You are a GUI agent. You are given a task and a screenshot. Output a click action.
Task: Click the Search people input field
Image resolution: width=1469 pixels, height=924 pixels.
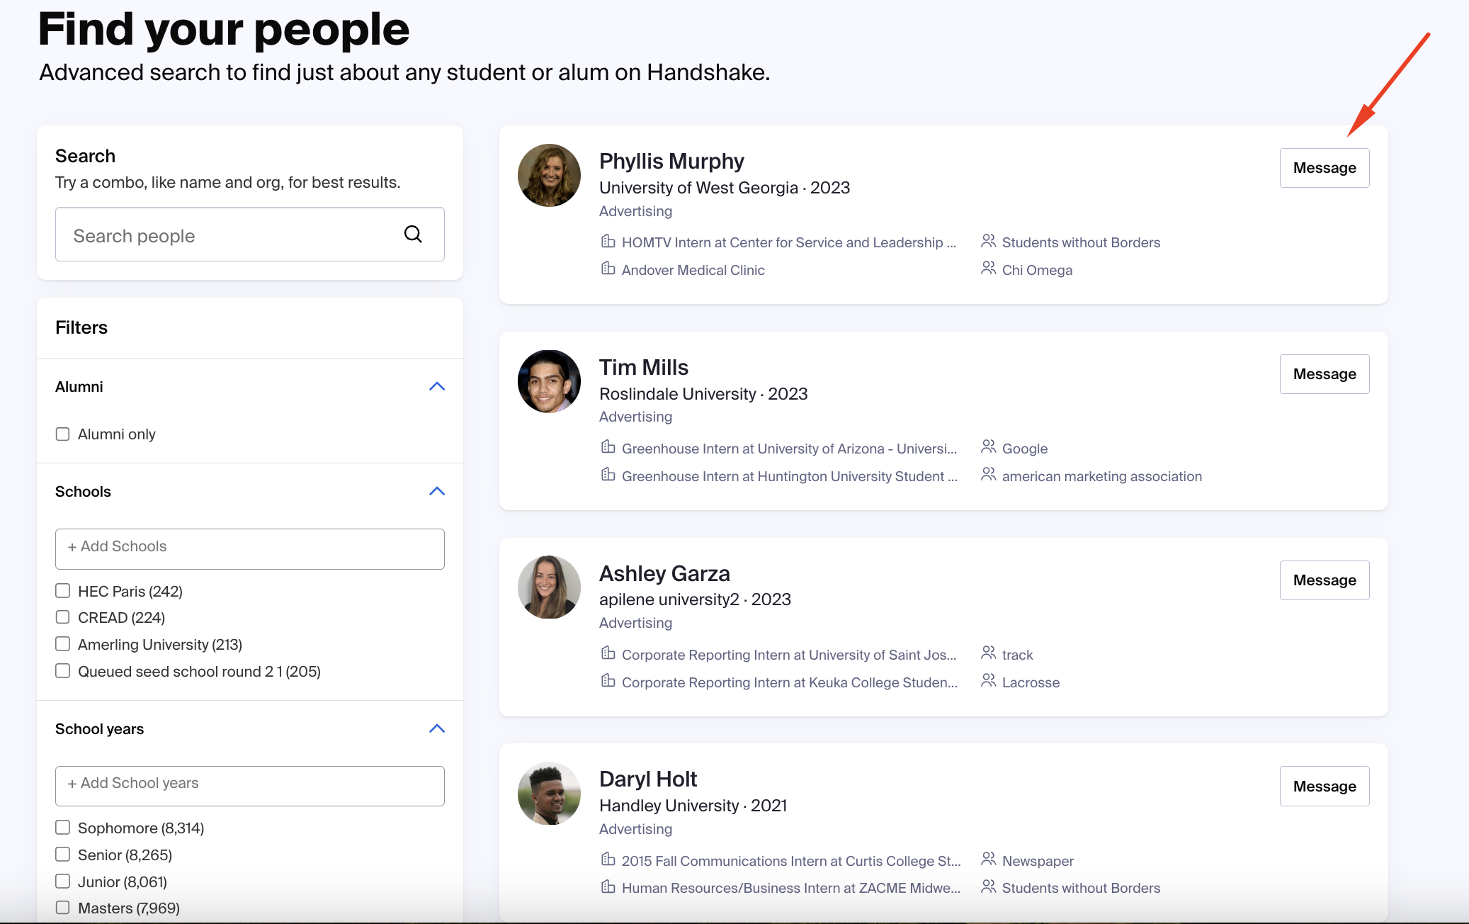pyautogui.click(x=227, y=235)
